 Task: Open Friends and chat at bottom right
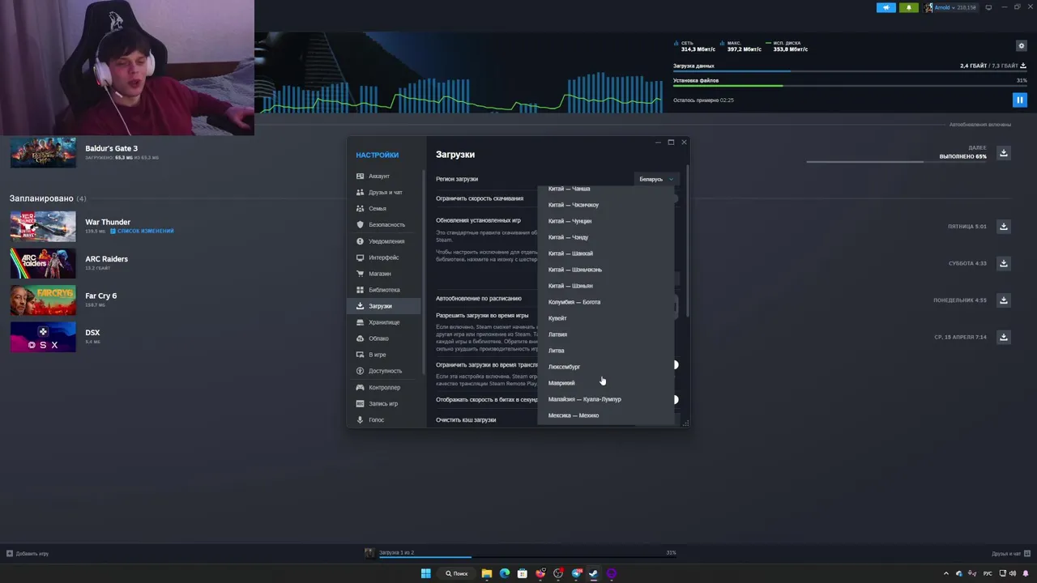[1010, 554]
